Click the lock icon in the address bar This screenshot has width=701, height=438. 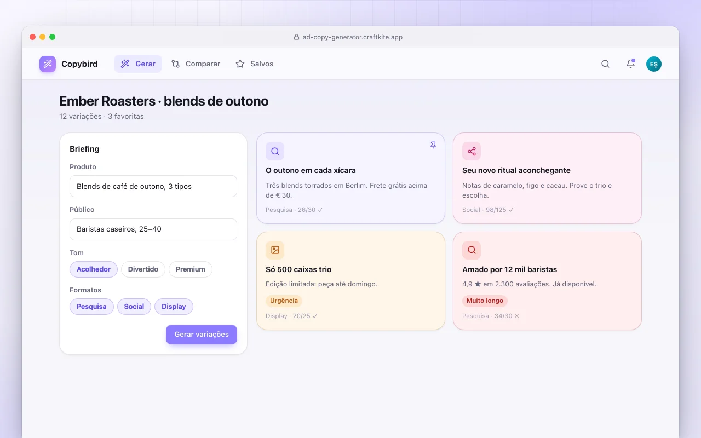(x=297, y=37)
